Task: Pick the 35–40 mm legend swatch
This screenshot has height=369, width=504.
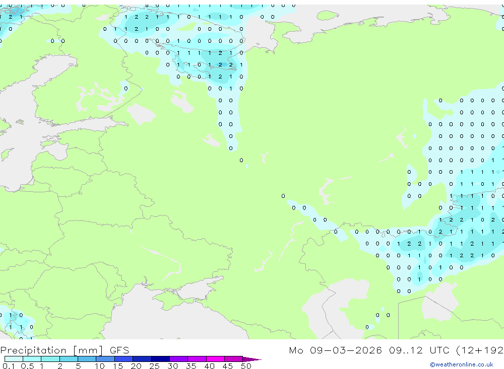Action: [197, 359]
